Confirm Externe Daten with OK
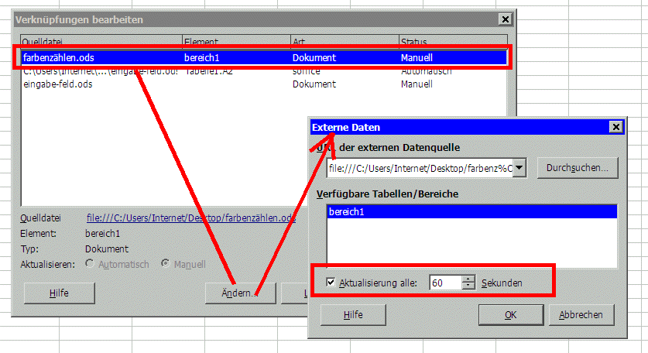Viewport: 648px width, 353px height. [510, 315]
